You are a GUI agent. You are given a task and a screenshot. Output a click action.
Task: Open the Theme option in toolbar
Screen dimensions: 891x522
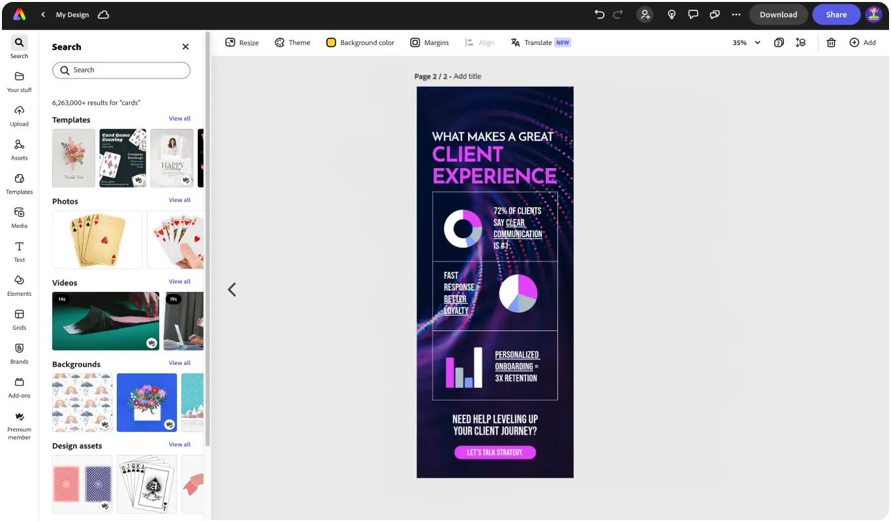[x=292, y=42]
